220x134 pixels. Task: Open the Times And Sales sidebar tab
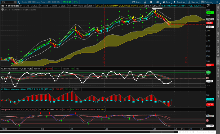[218, 22]
